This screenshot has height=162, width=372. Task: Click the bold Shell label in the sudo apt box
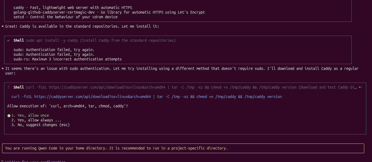18,40
